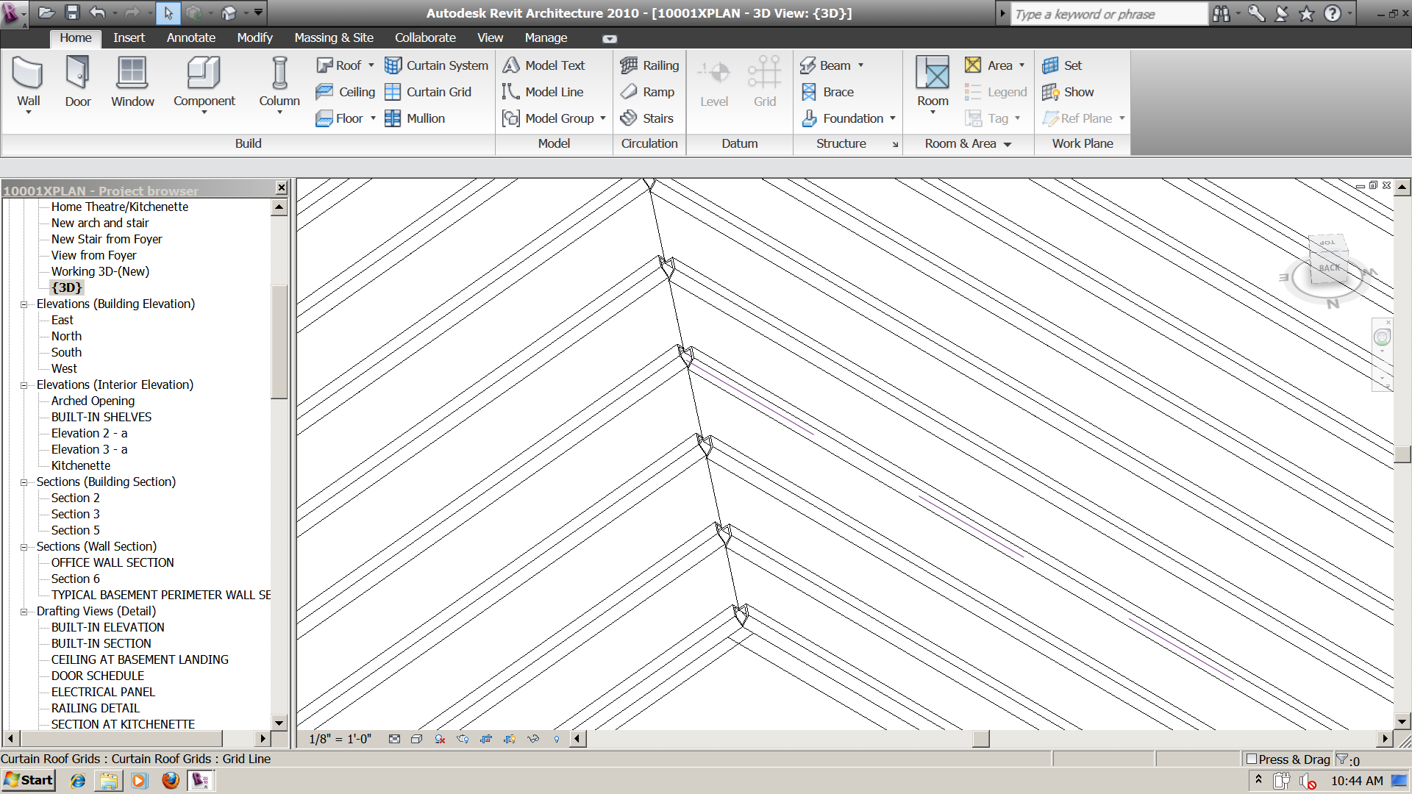The height and width of the screenshot is (794, 1412).
Task: Open the South elevation view
Action: [66, 352]
